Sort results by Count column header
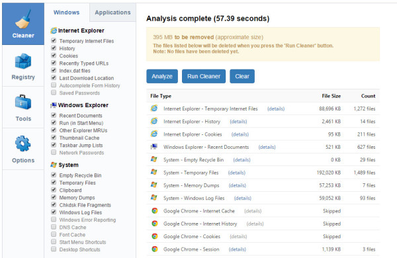The image size is (397, 258). click(x=368, y=96)
